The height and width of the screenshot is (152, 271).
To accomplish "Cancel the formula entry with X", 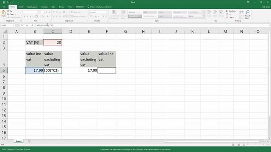I will pyautogui.click(x=22, y=25).
